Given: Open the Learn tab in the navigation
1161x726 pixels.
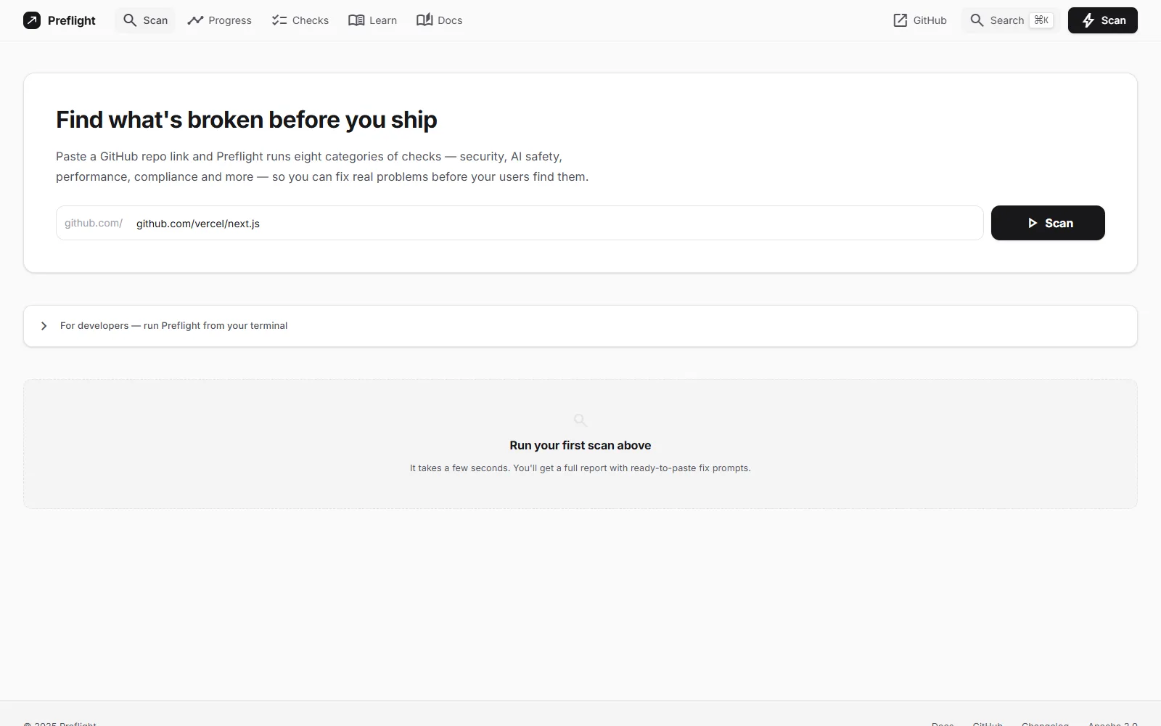Looking at the screenshot, I should (372, 20).
